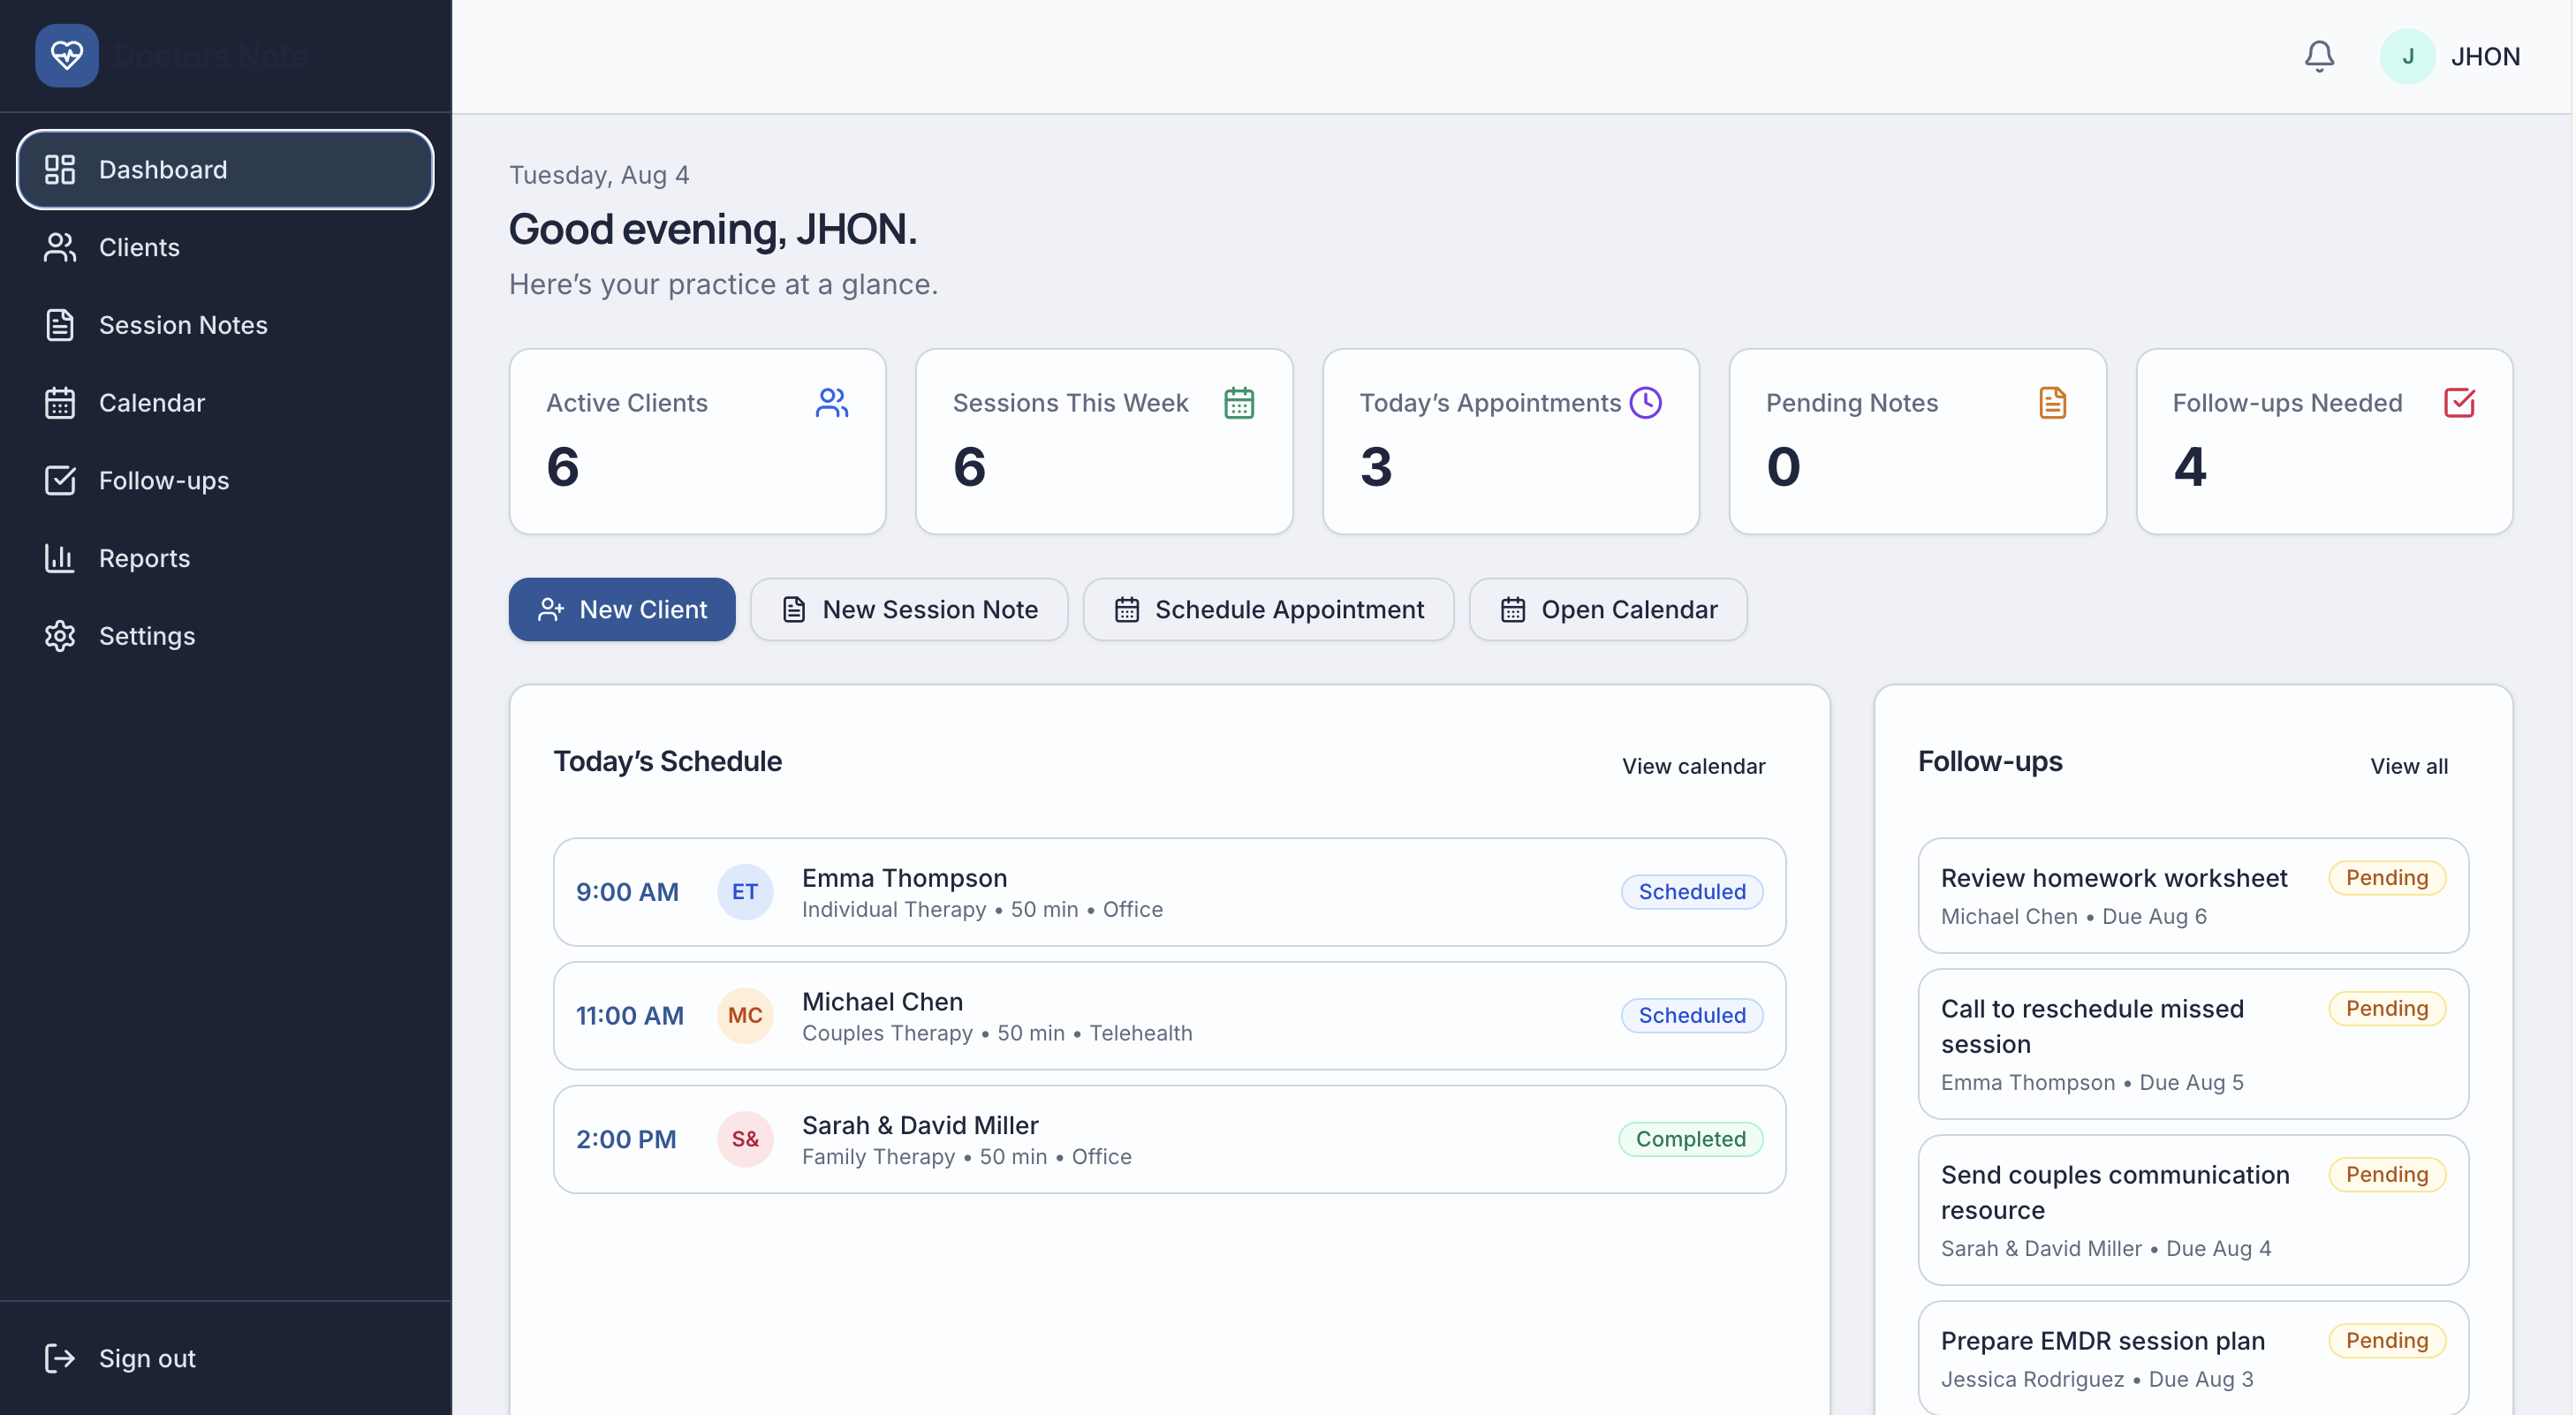Open Call to reschedule missed session follow-up
The width and height of the screenshot is (2576, 1415).
point(2193,1043)
